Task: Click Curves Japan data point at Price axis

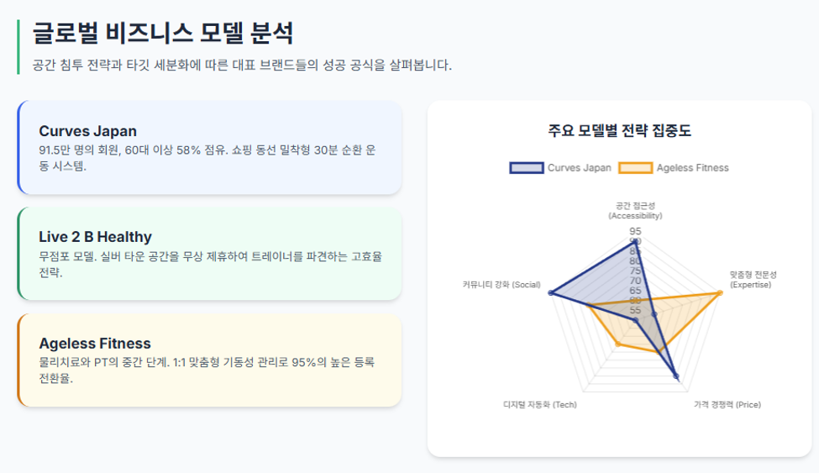Action: click(676, 376)
